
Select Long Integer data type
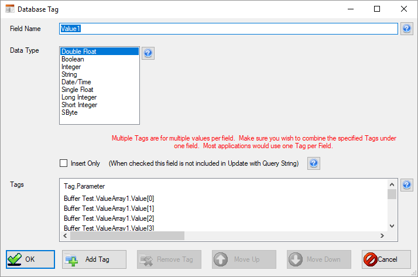[79, 97]
